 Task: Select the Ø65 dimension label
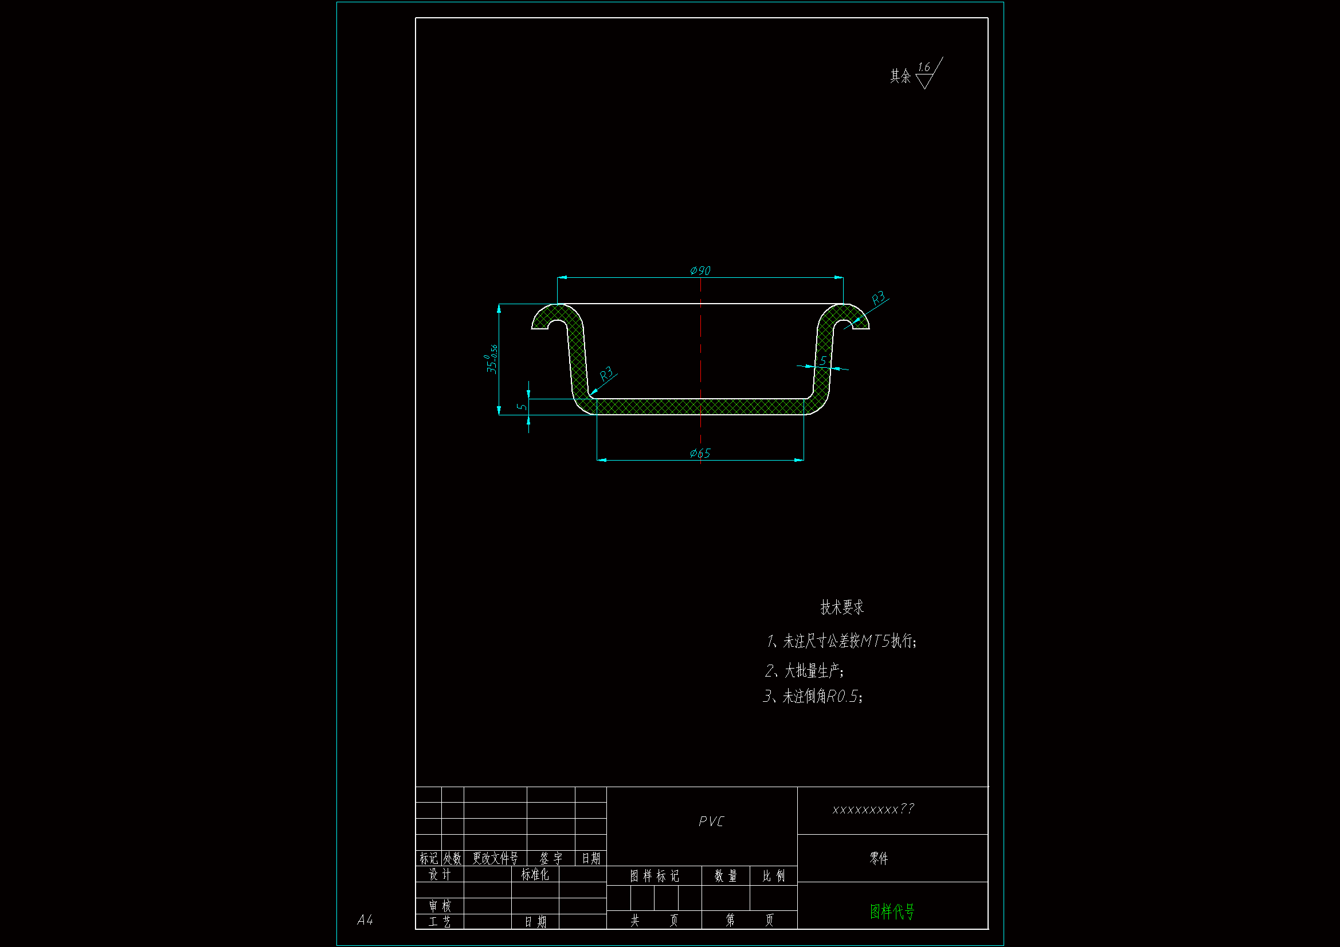click(x=700, y=453)
